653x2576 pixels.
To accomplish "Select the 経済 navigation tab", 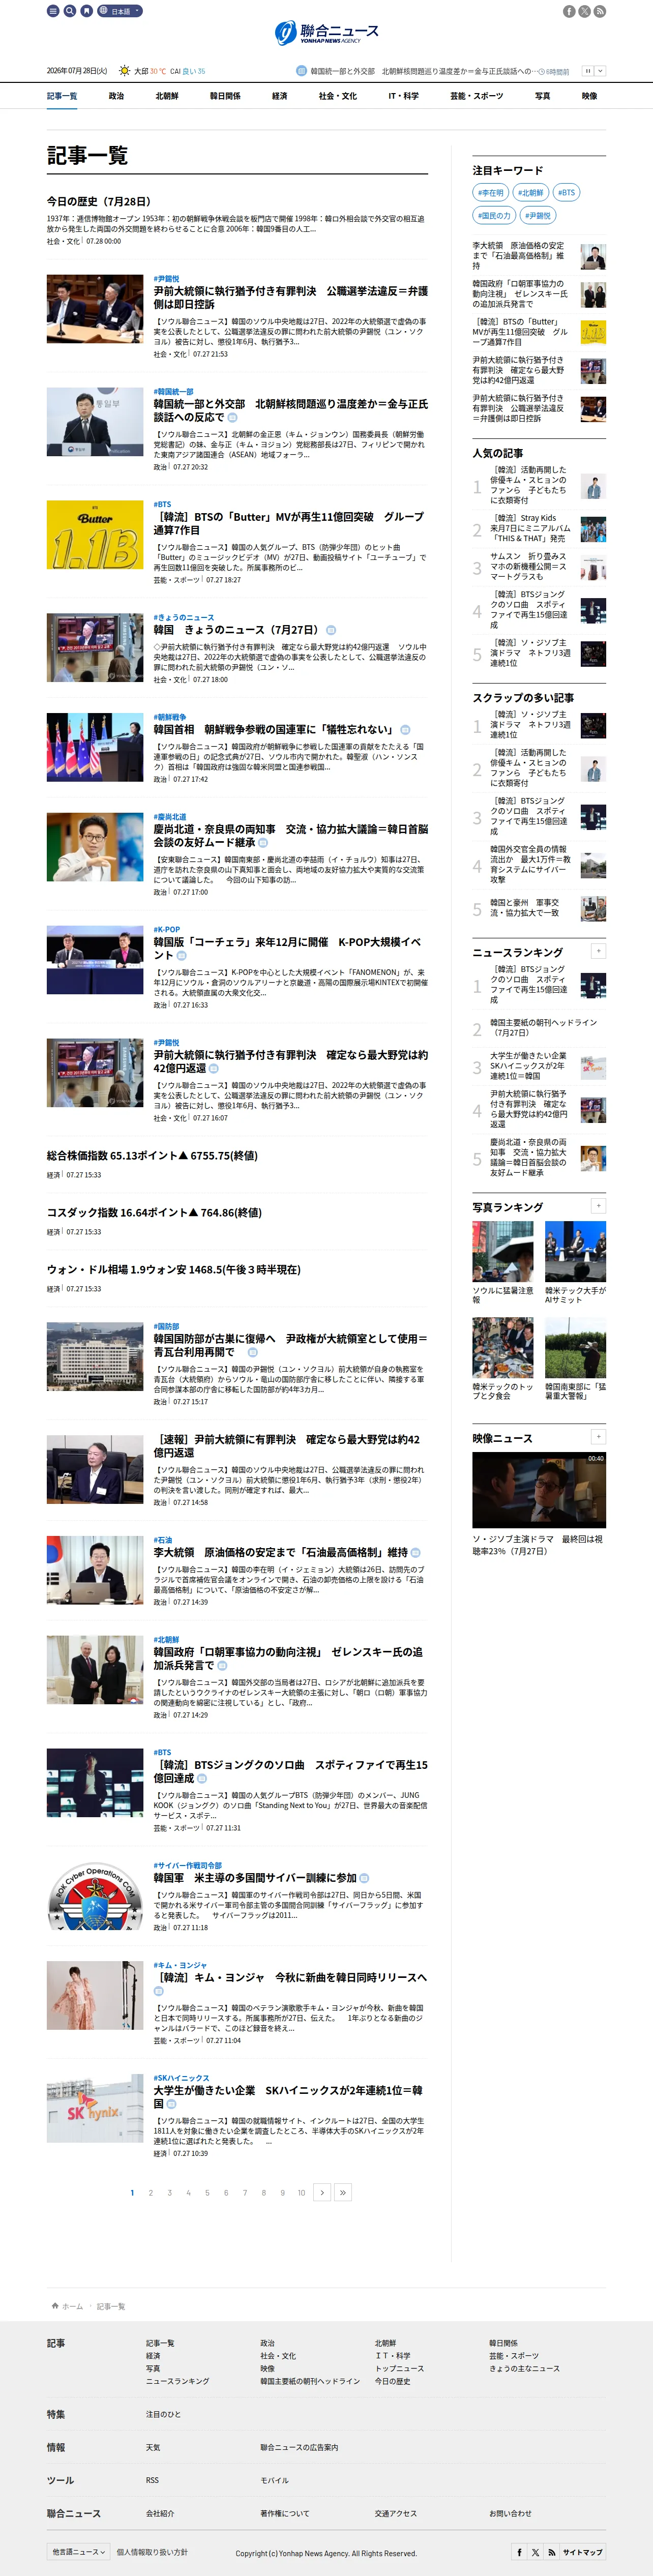I will [x=279, y=96].
